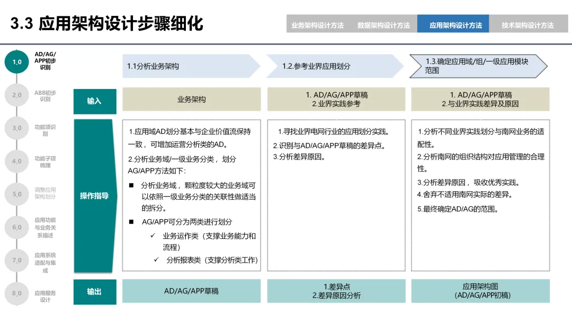Click the 调整应用架构划分 step label
Image resolution: width=572 pixels, height=322 pixels.
pos(45,193)
